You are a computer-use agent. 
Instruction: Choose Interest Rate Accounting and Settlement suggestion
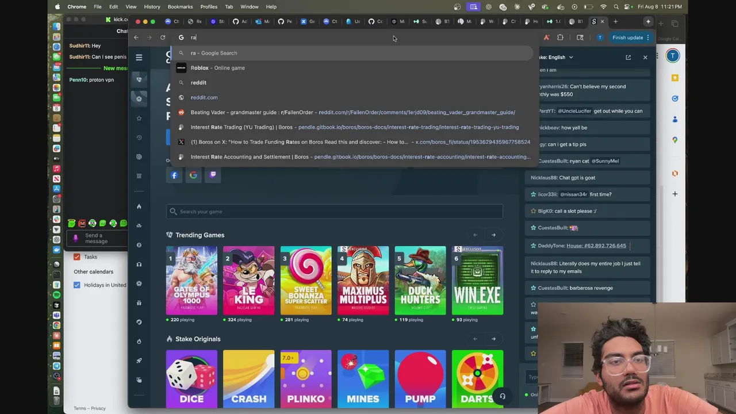point(352,157)
